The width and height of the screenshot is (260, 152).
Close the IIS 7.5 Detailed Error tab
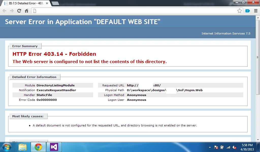pyautogui.click(x=47, y=3)
